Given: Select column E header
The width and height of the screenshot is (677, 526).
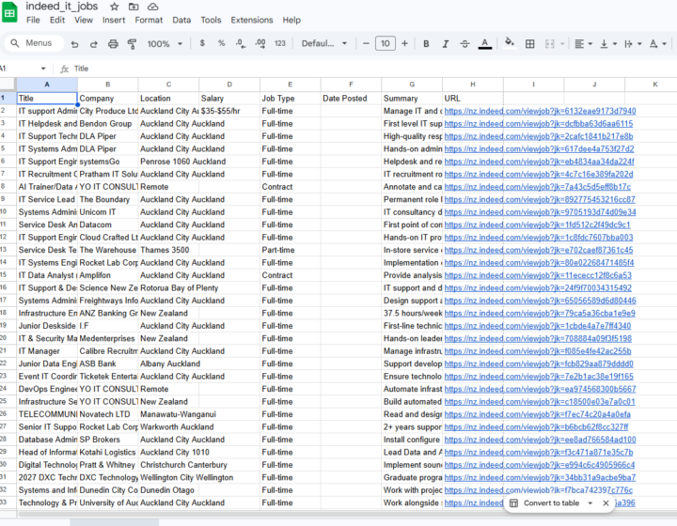Looking at the screenshot, I should point(291,85).
